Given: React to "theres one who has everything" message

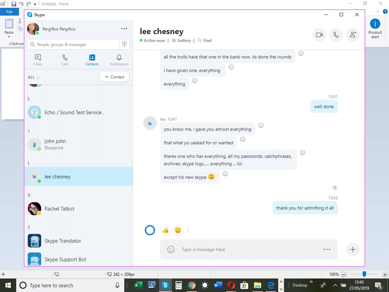Looking at the screenshot, I should (303, 153).
